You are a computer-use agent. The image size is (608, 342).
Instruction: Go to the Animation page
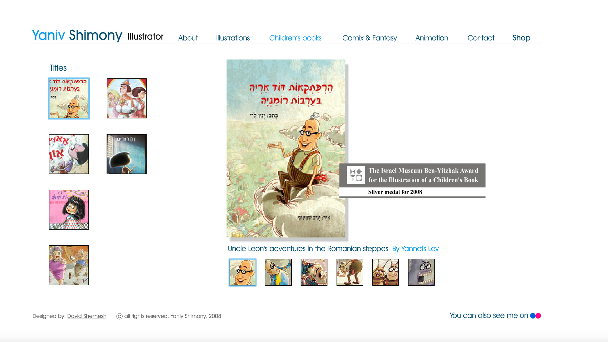(432, 38)
